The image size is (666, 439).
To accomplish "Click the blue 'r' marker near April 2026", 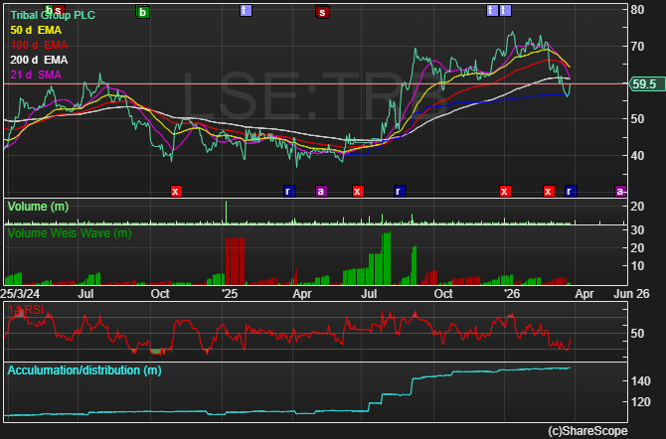I will tap(571, 191).
